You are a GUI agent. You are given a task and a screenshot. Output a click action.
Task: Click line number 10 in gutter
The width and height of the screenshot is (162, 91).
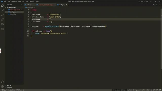28,31
